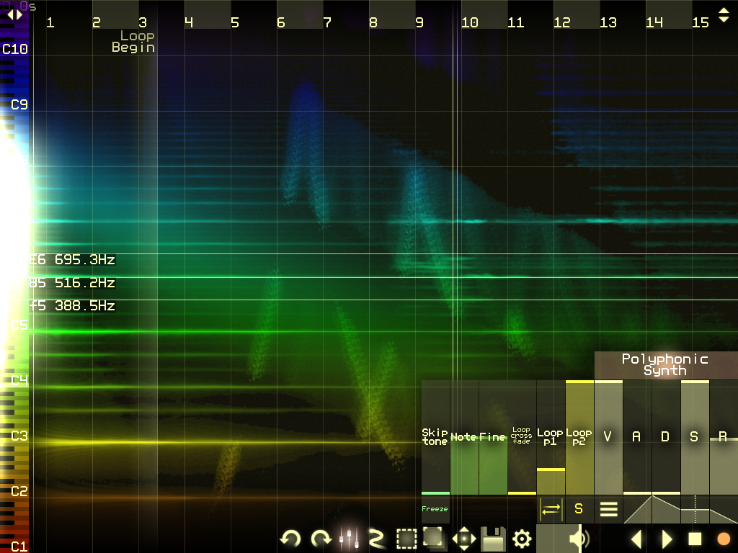
Task: Click the C1 key label
Action: pos(19,547)
